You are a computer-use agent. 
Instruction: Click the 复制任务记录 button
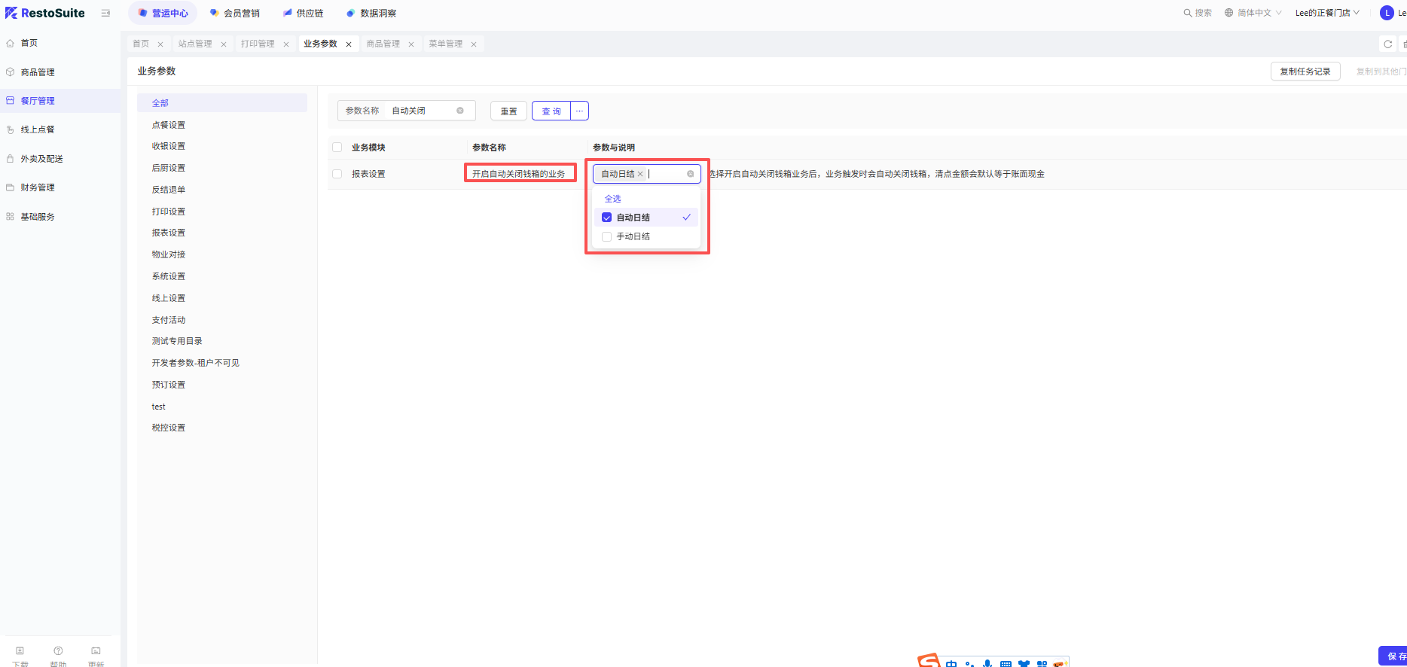(1305, 72)
